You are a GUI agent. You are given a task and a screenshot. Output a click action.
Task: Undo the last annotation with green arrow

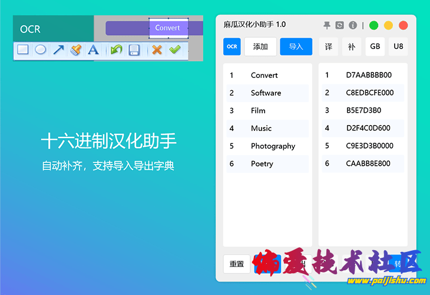tap(116, 50)
